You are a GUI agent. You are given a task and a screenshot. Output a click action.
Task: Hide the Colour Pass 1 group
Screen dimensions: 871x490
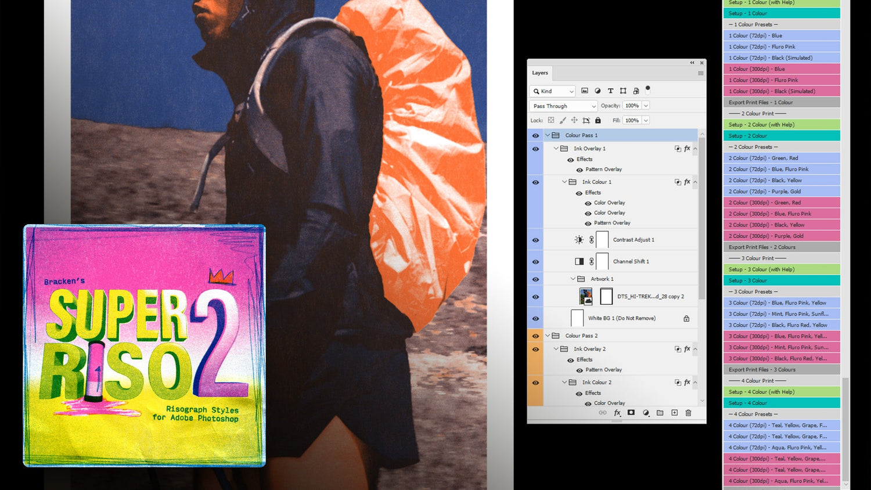535,136
